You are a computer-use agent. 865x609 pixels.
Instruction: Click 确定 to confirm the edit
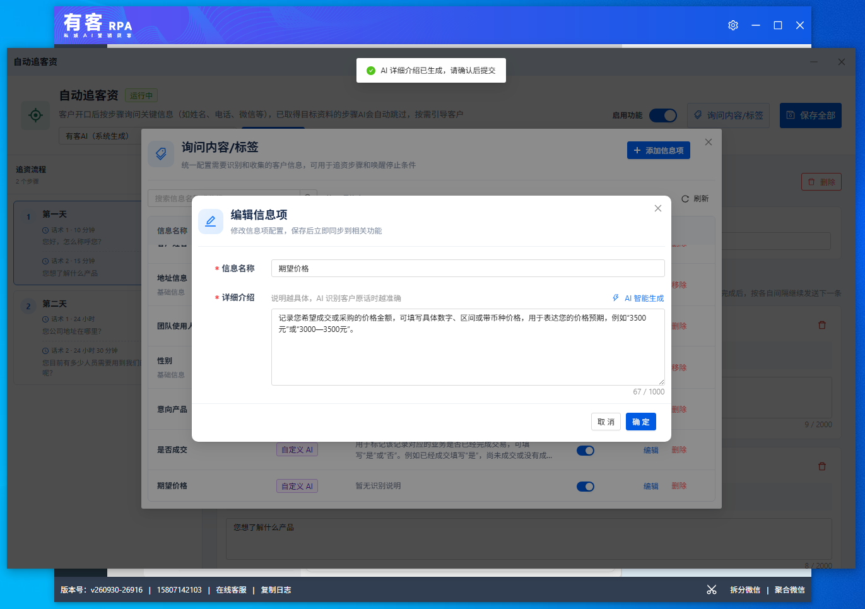[x=641, y=422]
